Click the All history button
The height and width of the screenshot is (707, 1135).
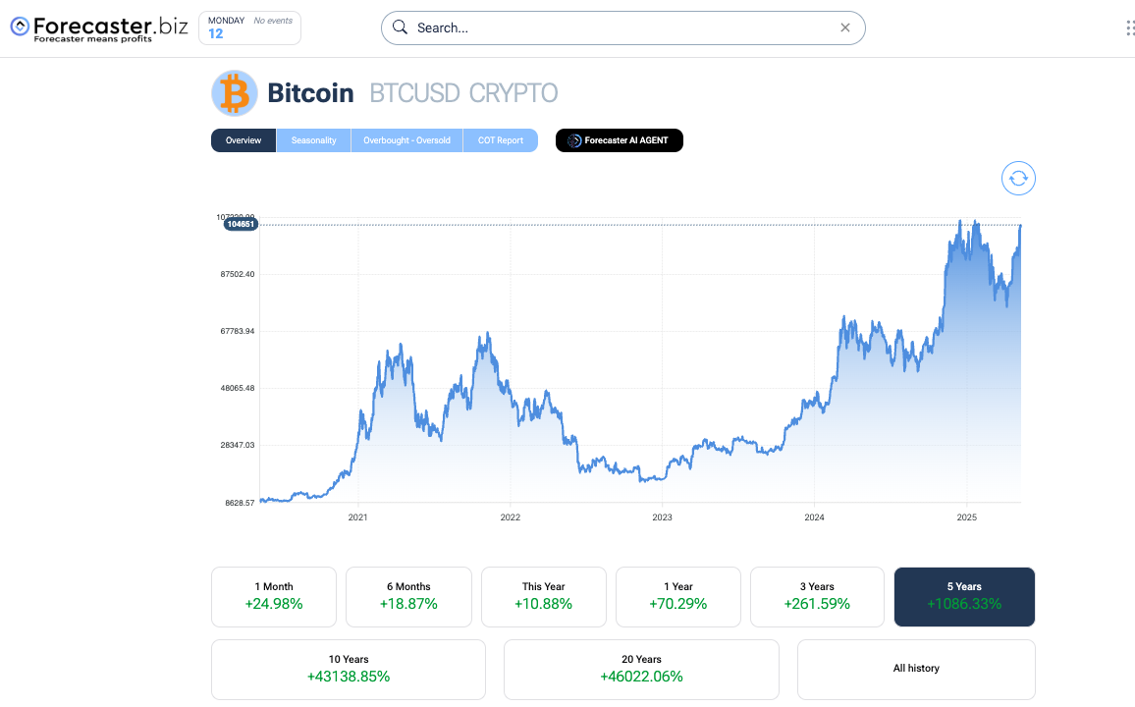tap(915, 669)
